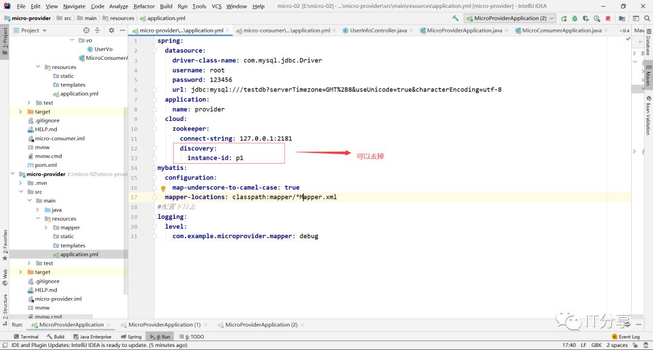The image size is (653, 350).
Task: Click the locate-current-file target icon in Project panel
Action: pyautogui.click(x=86, y=30)
